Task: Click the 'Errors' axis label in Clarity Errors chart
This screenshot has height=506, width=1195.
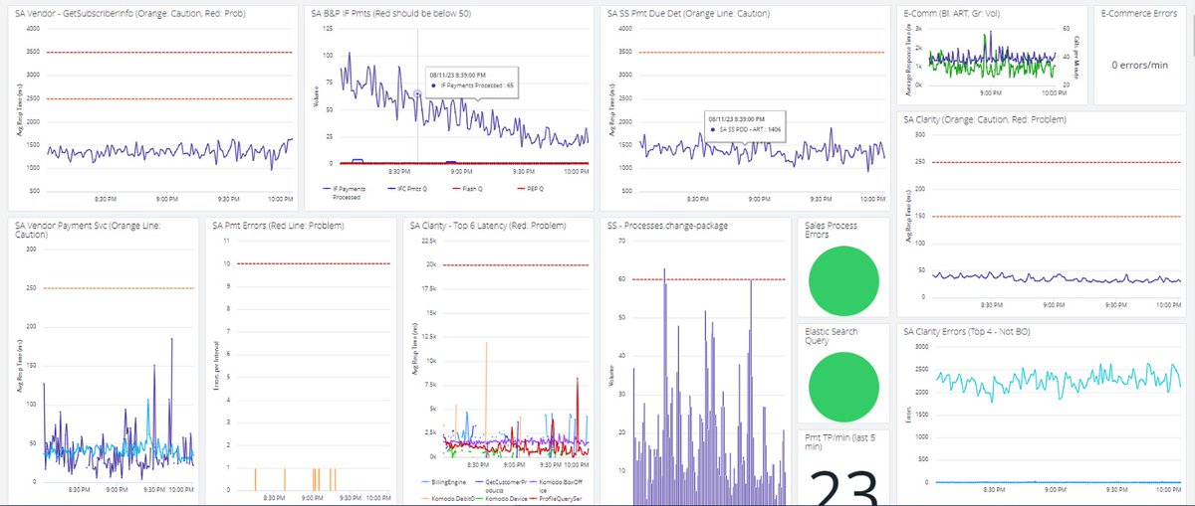Action: (906, 415)
